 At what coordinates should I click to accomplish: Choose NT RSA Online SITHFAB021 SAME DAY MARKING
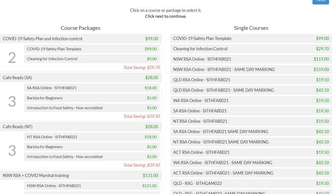coord(250,142)
